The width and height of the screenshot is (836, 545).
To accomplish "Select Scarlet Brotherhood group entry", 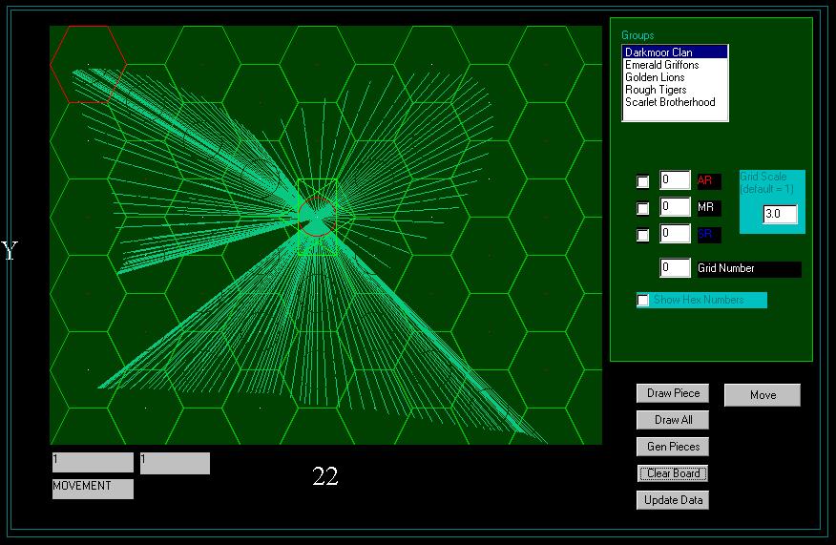I will point(674,102).
